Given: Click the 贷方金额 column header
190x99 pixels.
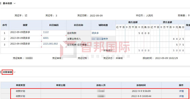Looking at the screenshot, I should point(167,22).
